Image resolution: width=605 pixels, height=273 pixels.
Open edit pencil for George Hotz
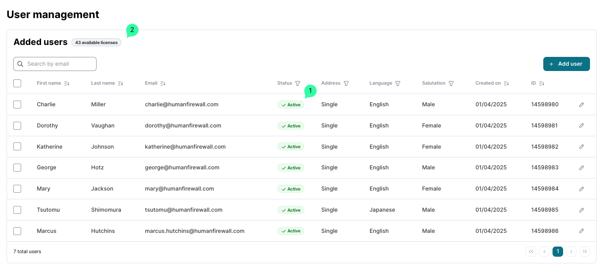[x=581, y=168]
